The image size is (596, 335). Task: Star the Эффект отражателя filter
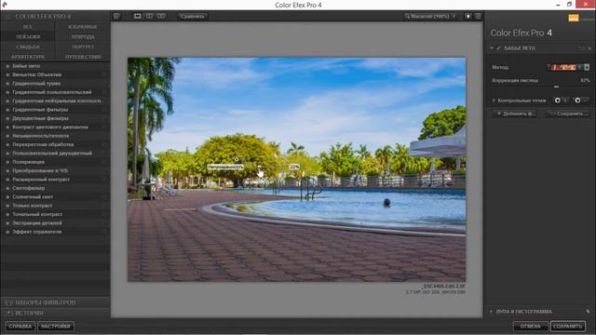pos(7,232)
